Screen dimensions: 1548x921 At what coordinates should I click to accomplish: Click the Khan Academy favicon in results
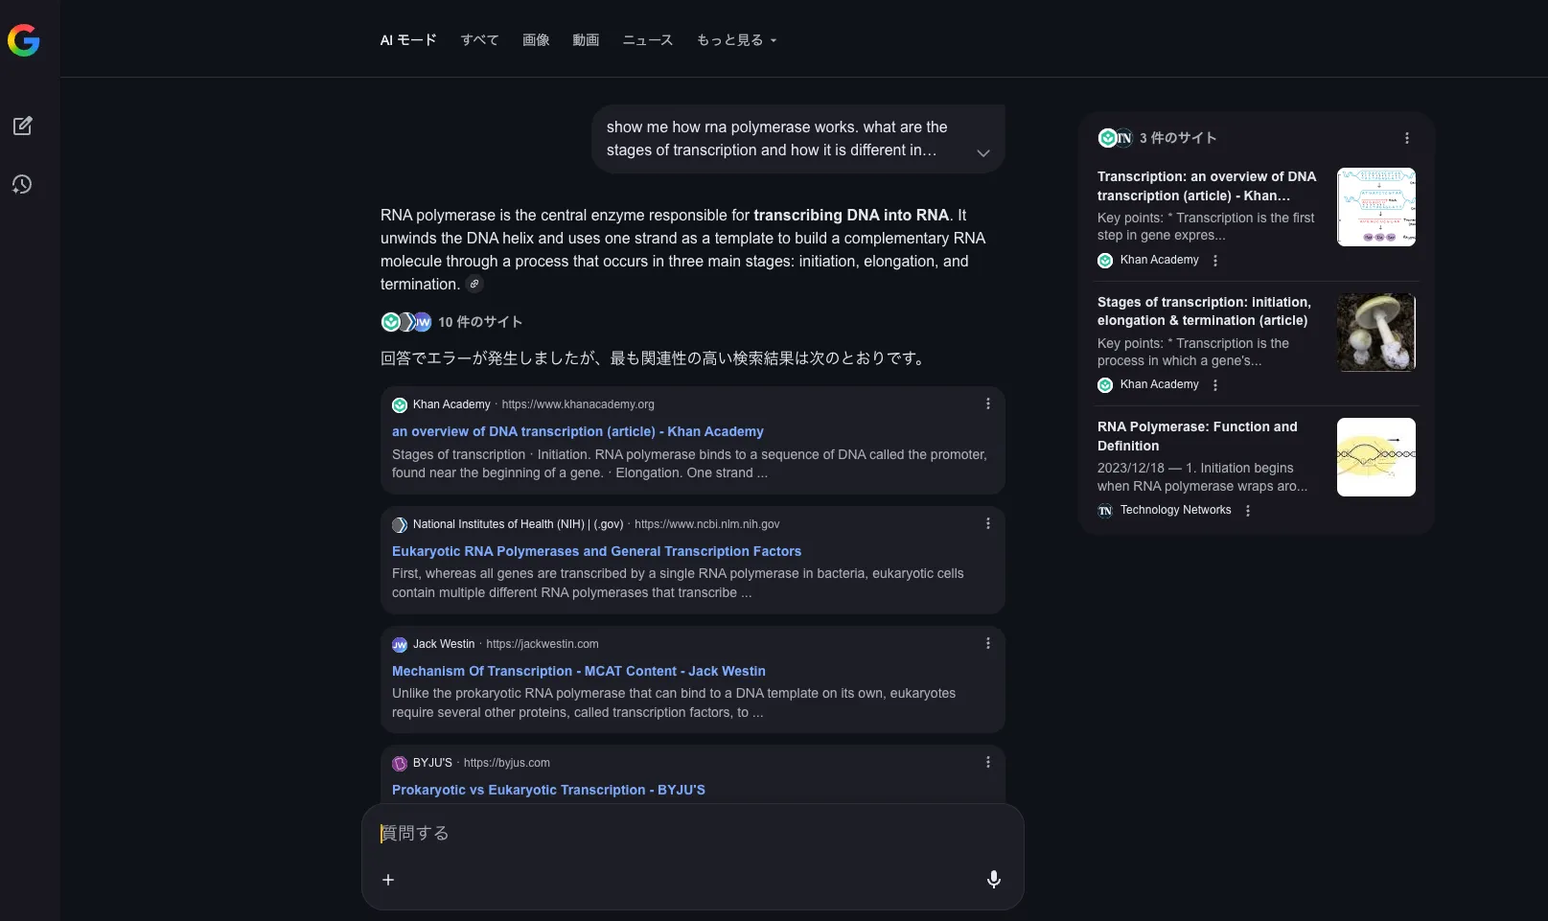click(x=400, y=404)
